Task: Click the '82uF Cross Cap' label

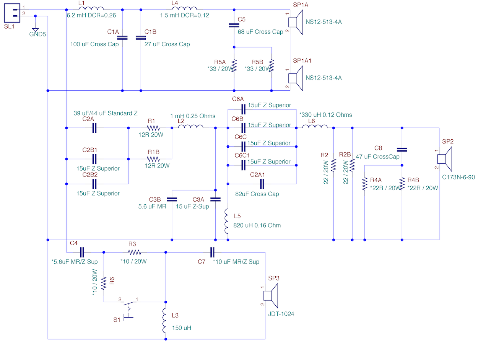Action: click(257, 194)
